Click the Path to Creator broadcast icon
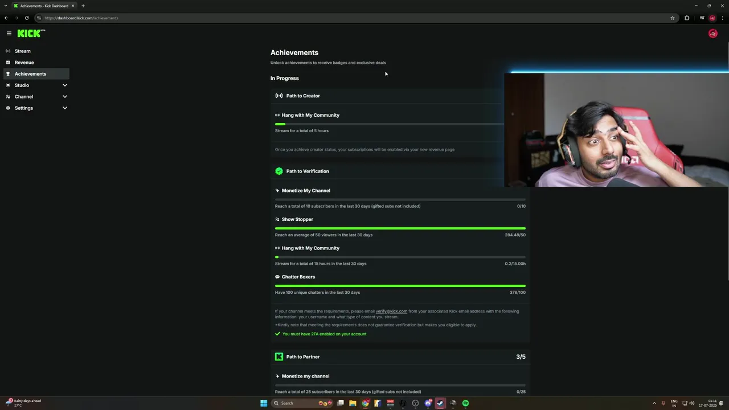This screenshot has height=410, width=729. click(x=279, y=96)
